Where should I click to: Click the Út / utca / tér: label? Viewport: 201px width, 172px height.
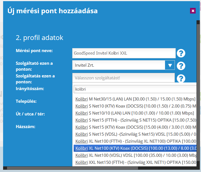coord(30,114)
